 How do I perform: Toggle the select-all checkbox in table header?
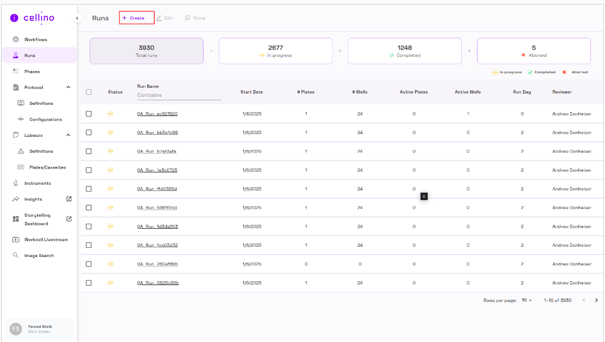[x=89, y=92]
